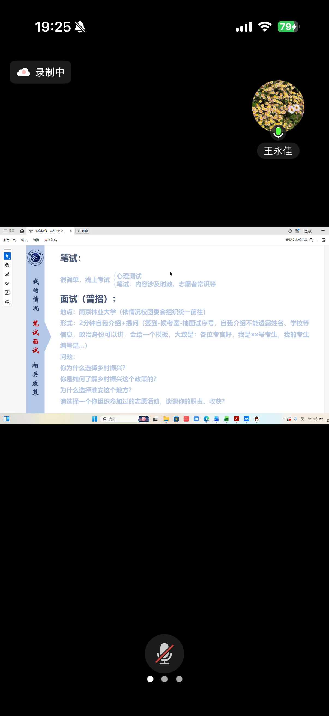The height and width of the screenshot is (716, 329).
Task: Select the arrow selection tool in Acrobat
Action: (7, 256)
